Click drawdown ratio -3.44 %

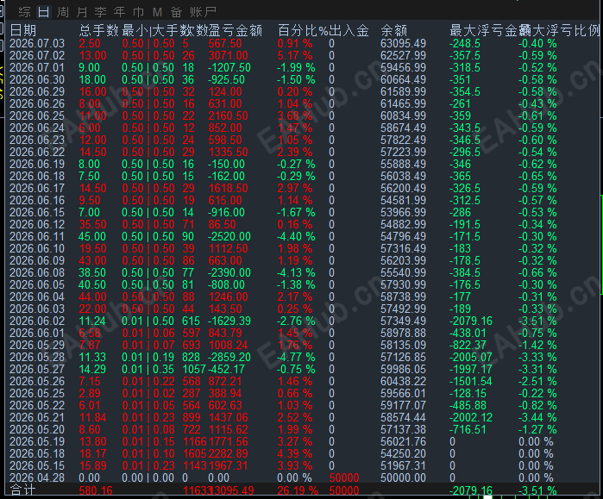537,417
